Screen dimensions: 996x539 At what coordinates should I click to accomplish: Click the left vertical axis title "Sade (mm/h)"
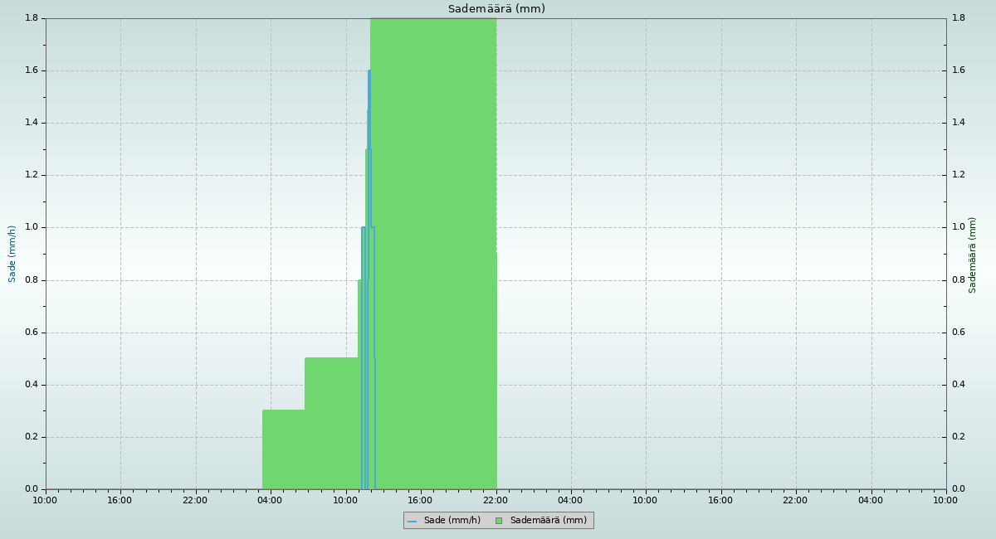[12, 254]
